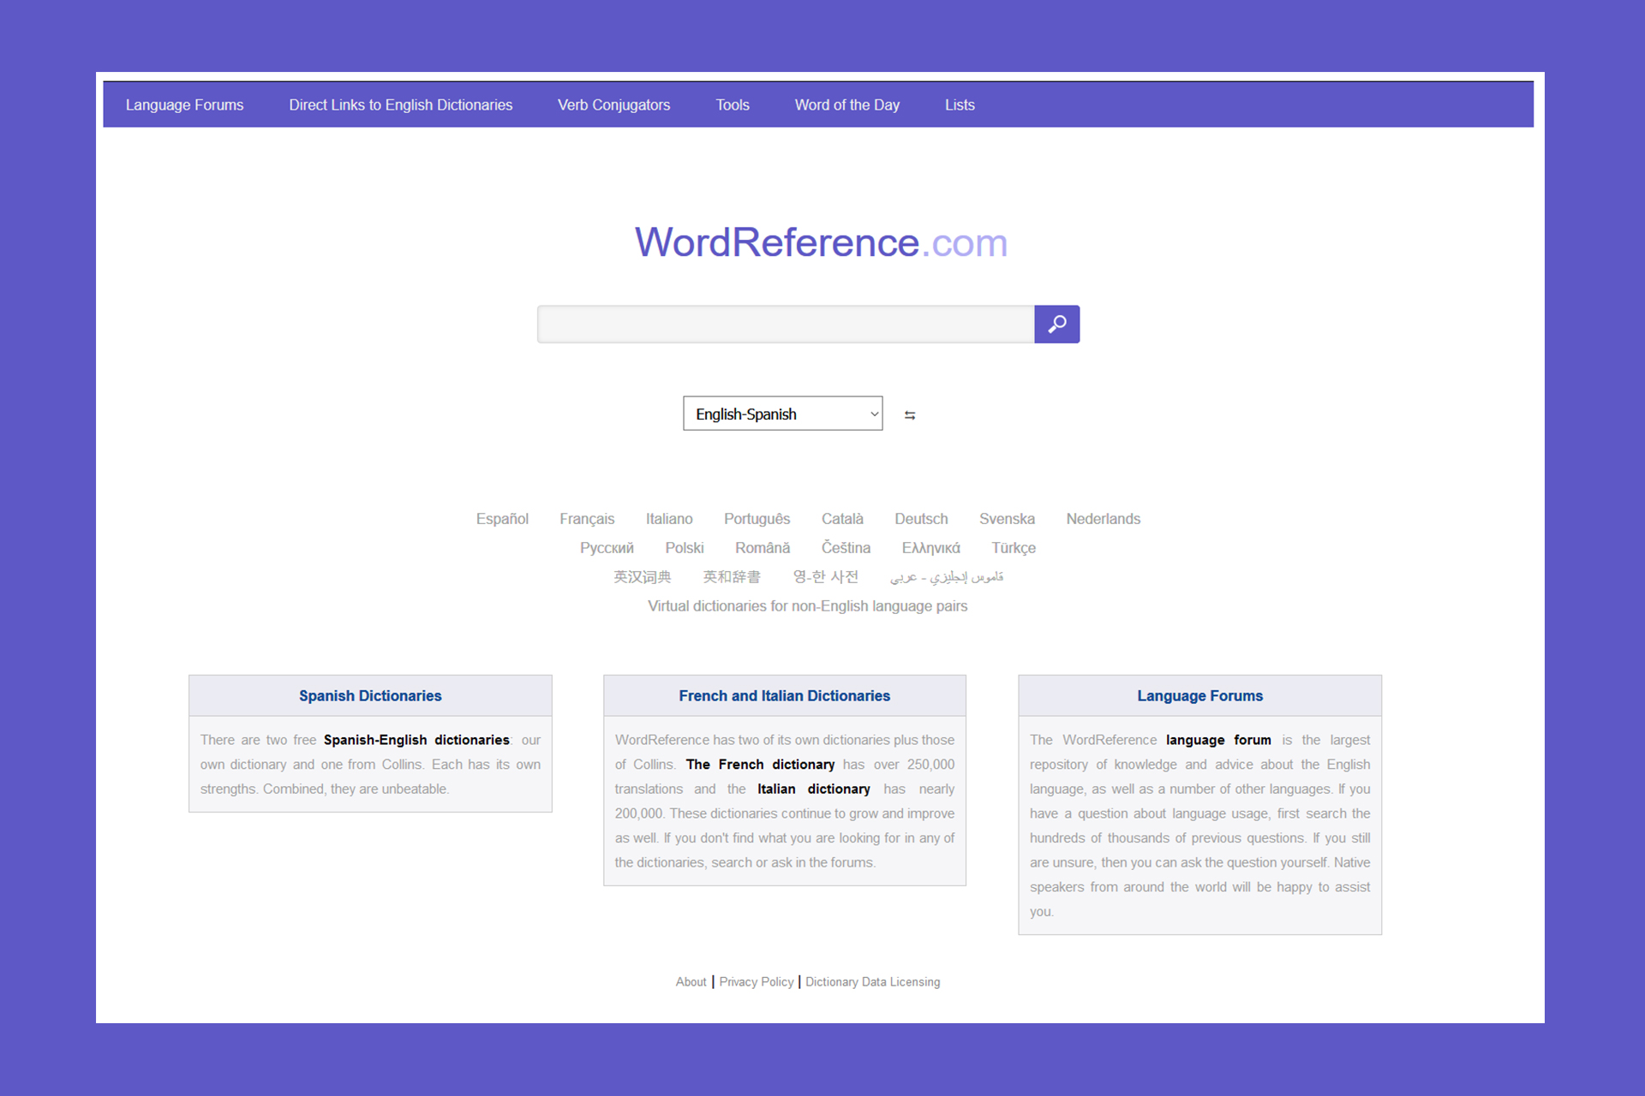Open the Spanish Dictionaries heading link
1645x1096 pixels.
(x=370, y=696)
